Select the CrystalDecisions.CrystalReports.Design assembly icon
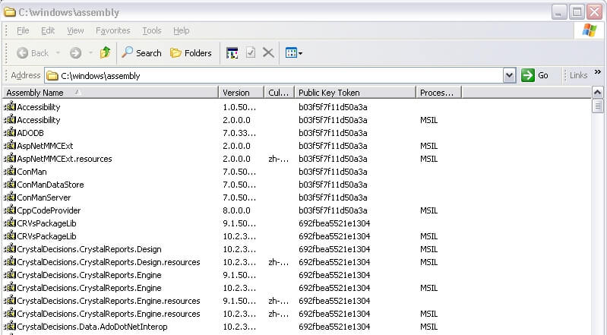 pos(10,248)
